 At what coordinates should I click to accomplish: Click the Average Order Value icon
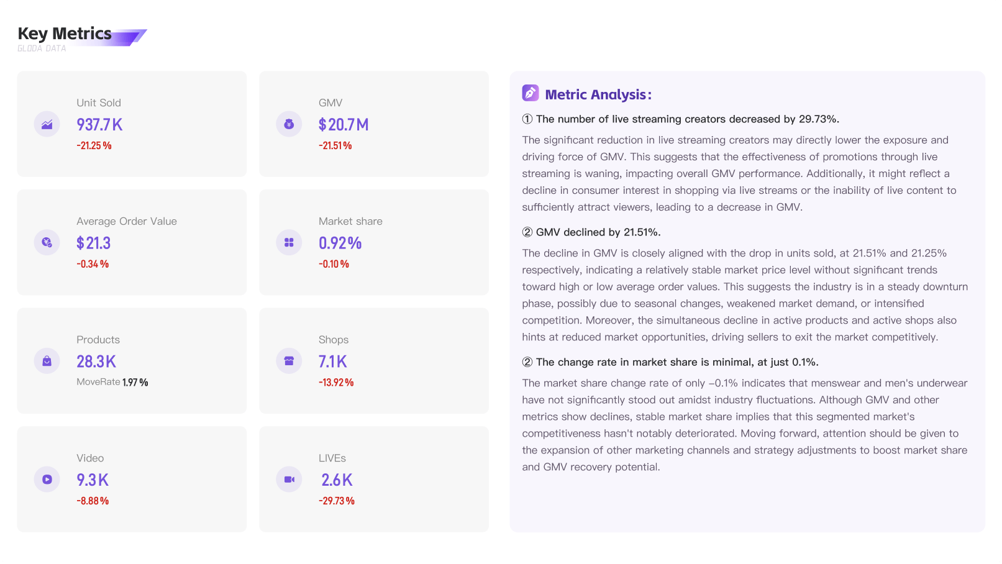coord(47,242)
